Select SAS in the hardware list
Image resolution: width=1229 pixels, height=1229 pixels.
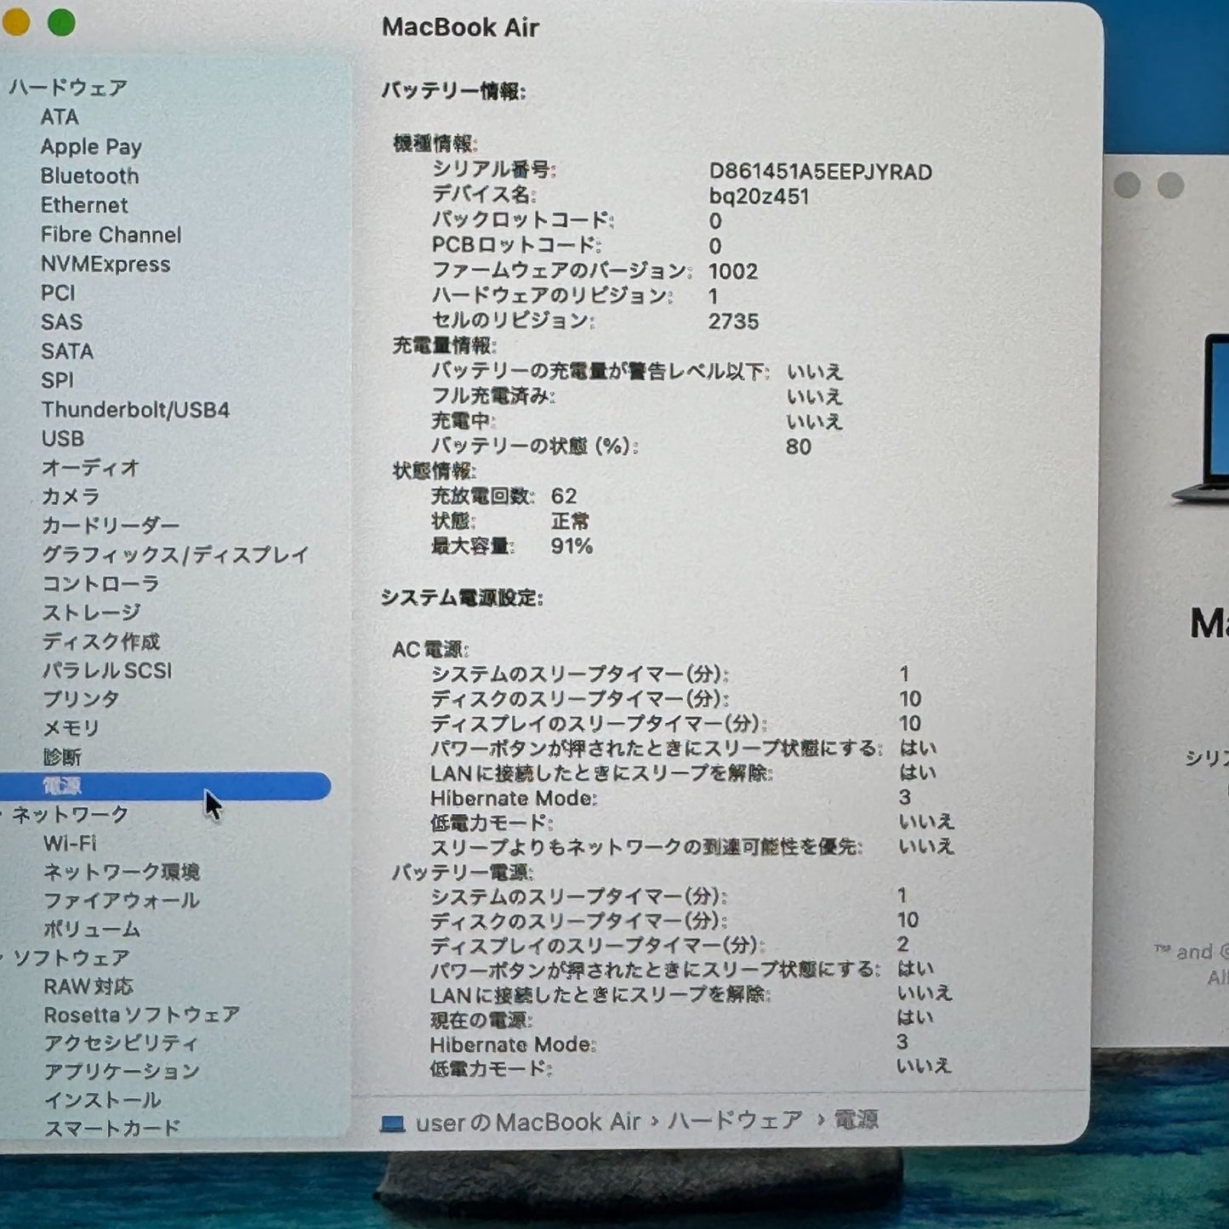pyautogui.click(x=61, y=321)
